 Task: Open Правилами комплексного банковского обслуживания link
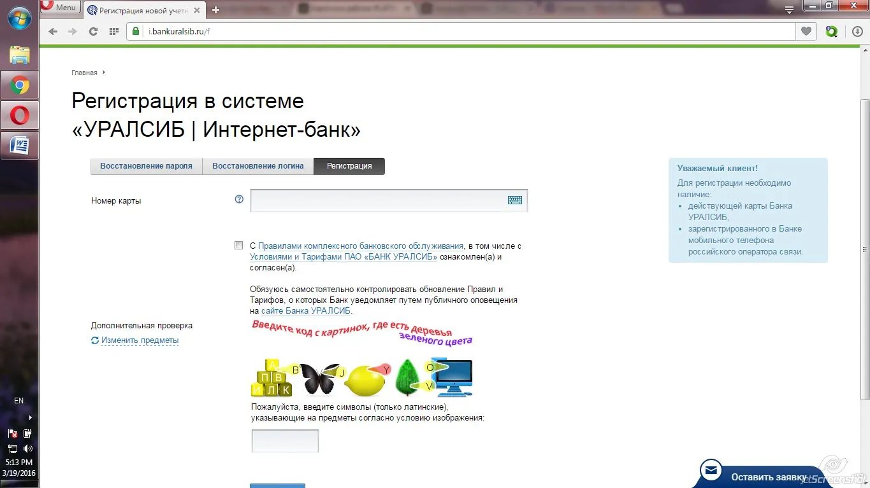(361, 246)
